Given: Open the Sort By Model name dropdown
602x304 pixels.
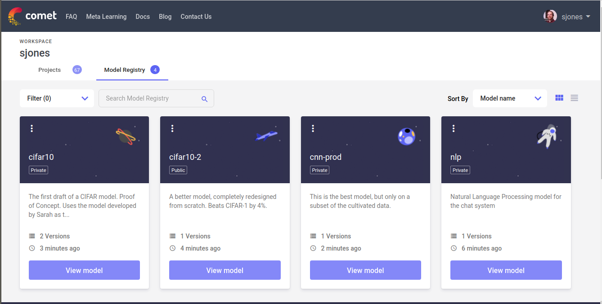Looking at the screenshot, I should click(510, 98).
